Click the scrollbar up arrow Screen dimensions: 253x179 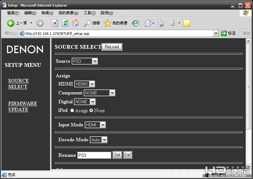coord(249,41)
